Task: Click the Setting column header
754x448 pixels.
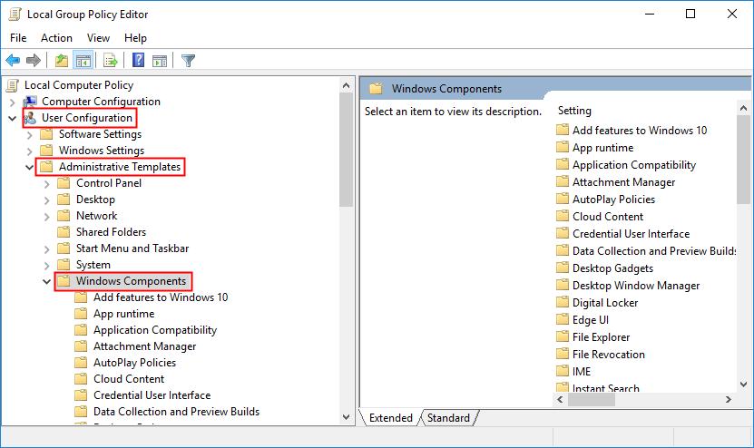Action: click(574, 111)
